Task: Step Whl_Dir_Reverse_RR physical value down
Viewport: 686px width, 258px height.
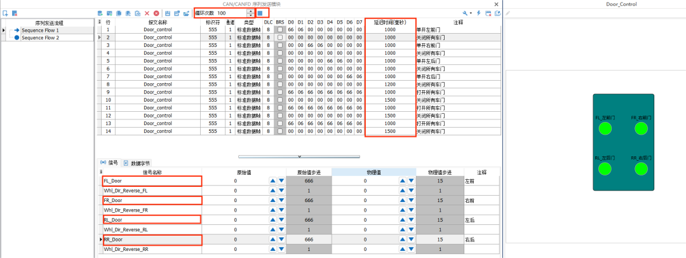Action: click(411, 249)
